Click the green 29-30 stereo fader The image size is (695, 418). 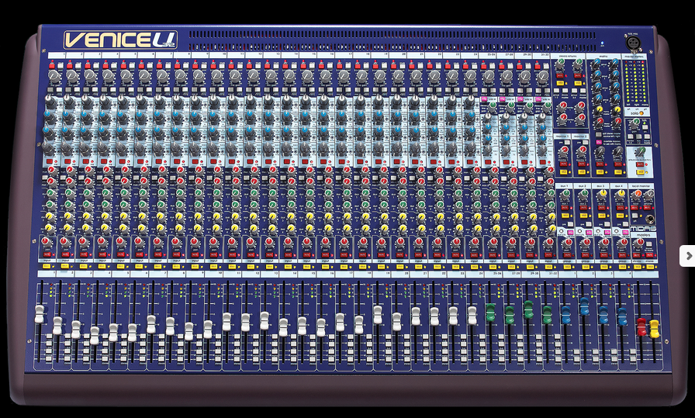pos(528,310)
